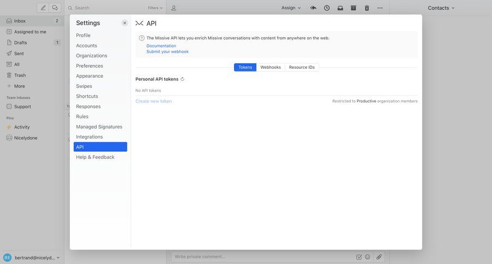Open emoji picker in comment box
The width and height of the screenshot is (492, 264).
[367, 257]
